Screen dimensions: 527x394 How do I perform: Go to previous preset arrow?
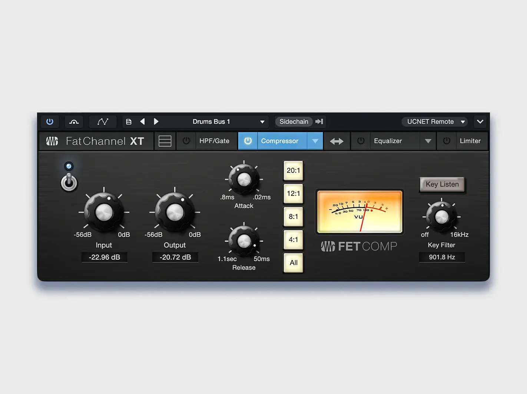pyautogui.click(x=142, y=122)
